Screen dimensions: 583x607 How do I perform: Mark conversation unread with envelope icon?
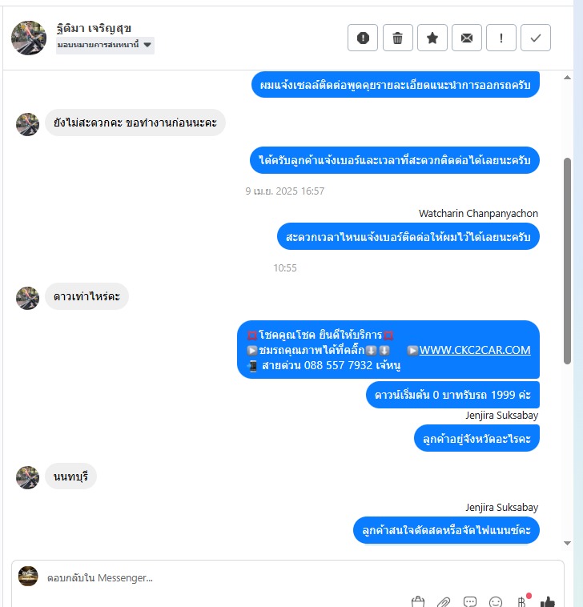point(466,38)
